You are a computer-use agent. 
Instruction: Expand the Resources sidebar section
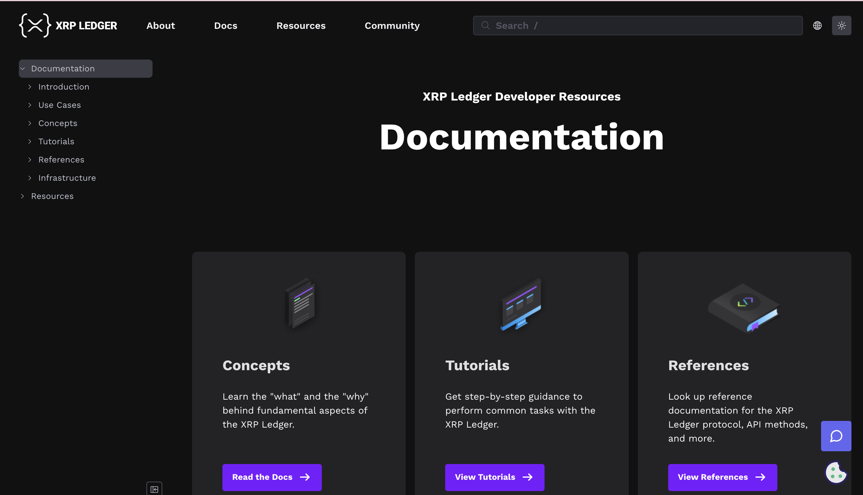tap(23, 196)
